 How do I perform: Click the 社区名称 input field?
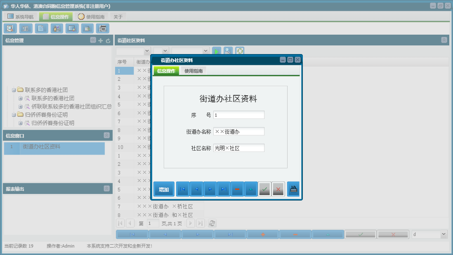(239, 147)
